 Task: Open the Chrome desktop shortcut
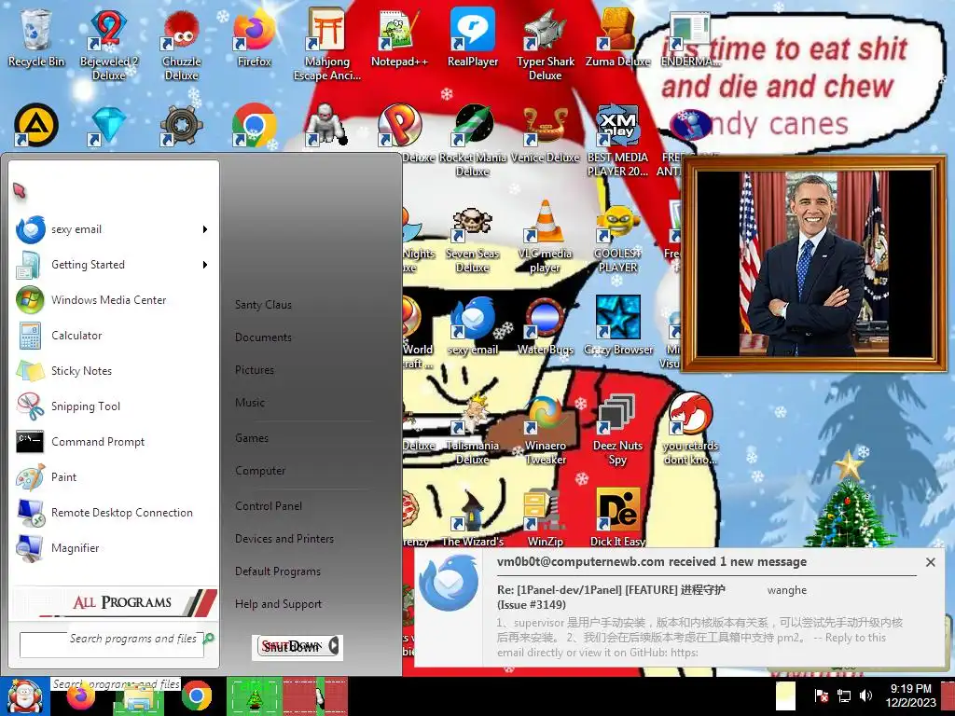[255, 125]
